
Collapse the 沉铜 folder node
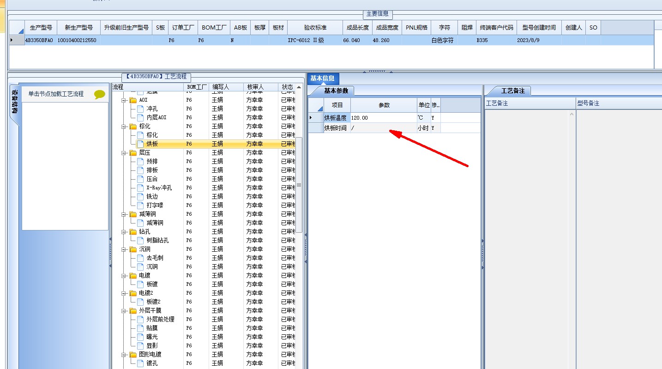click(124, 249)
